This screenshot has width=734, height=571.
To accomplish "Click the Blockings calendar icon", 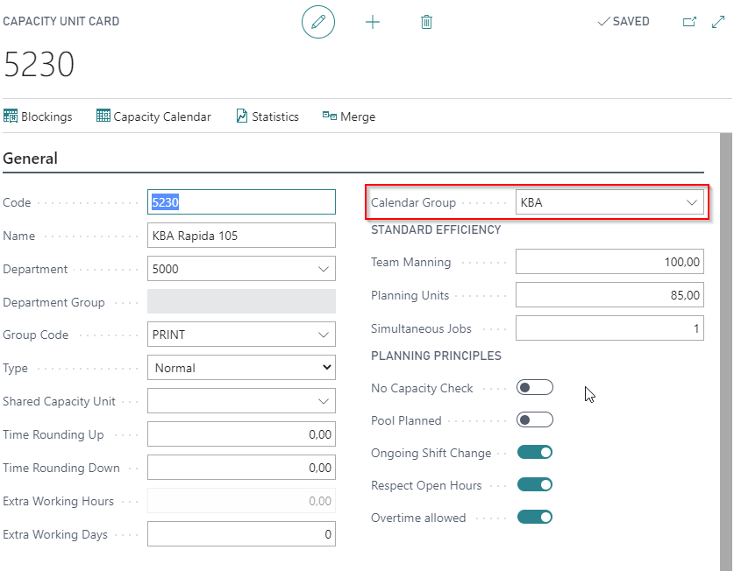I will [x=11, y=116].
